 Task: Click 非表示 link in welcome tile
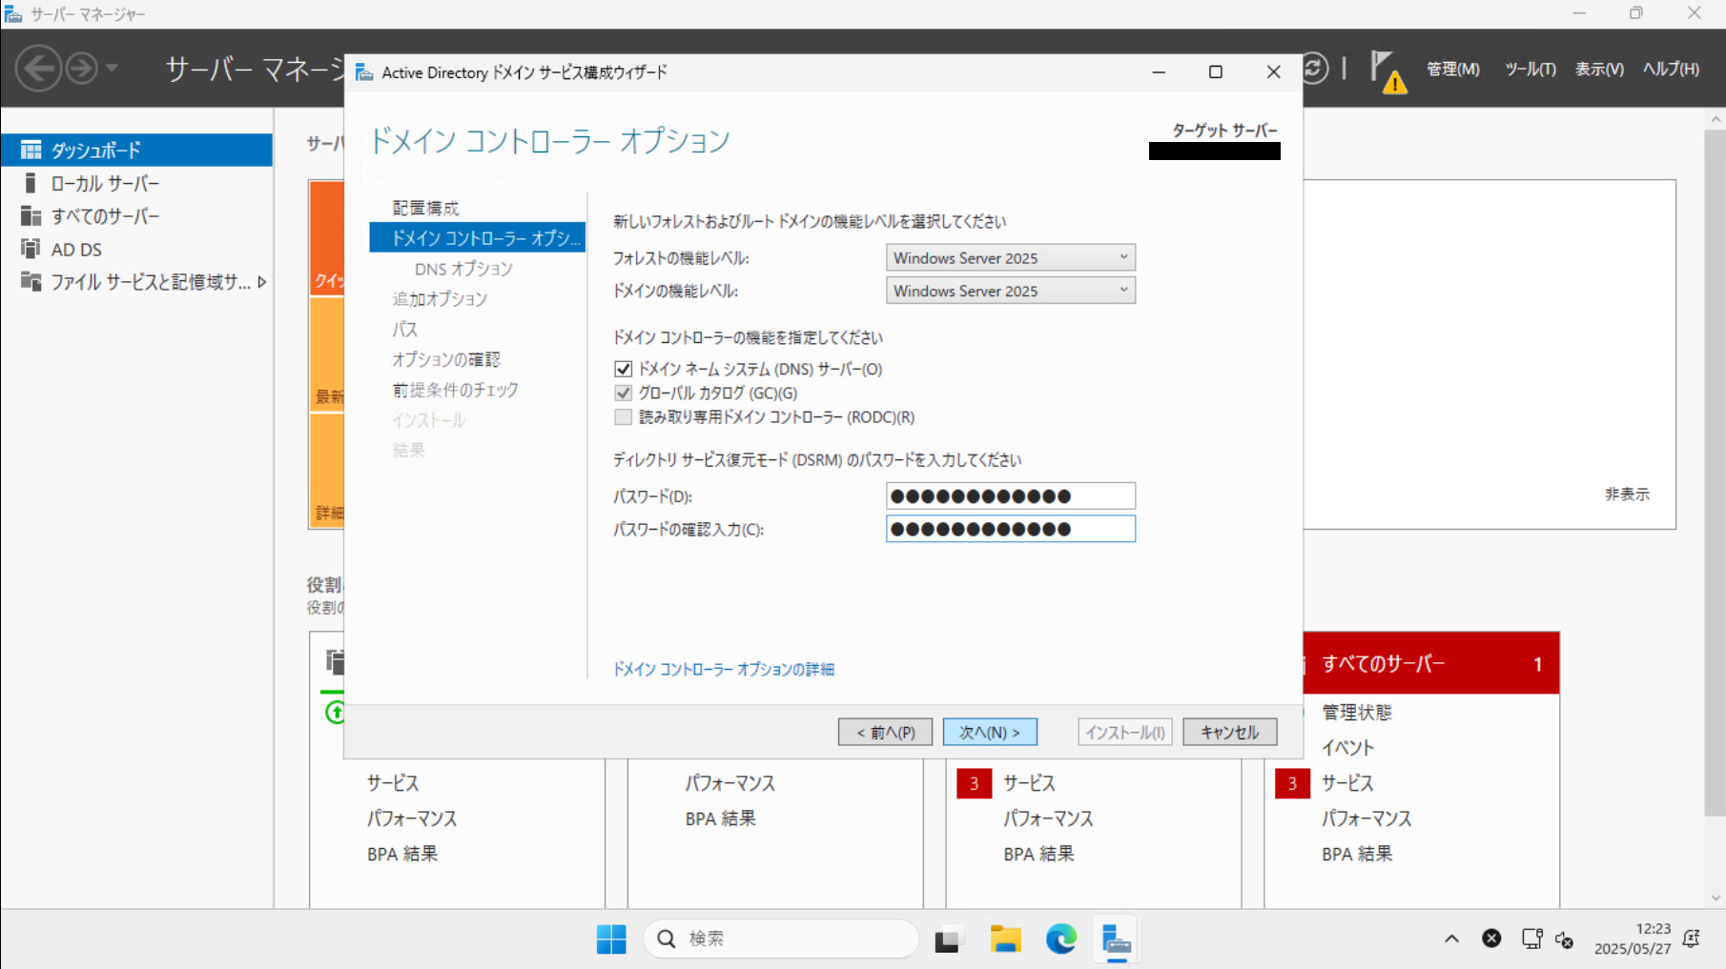click(x=1627, y=494)
